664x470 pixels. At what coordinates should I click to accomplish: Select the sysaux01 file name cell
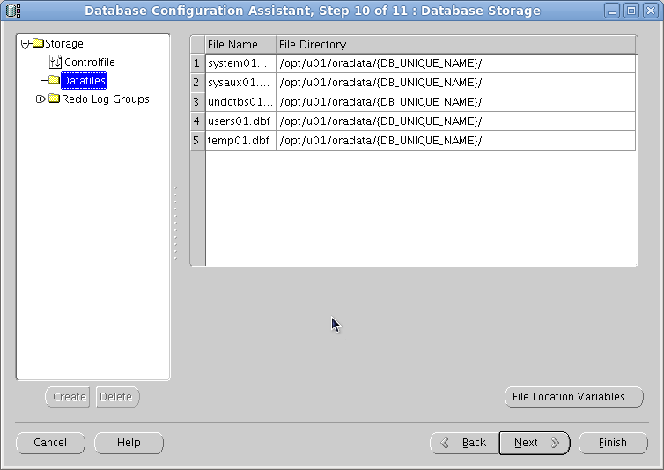240,83
